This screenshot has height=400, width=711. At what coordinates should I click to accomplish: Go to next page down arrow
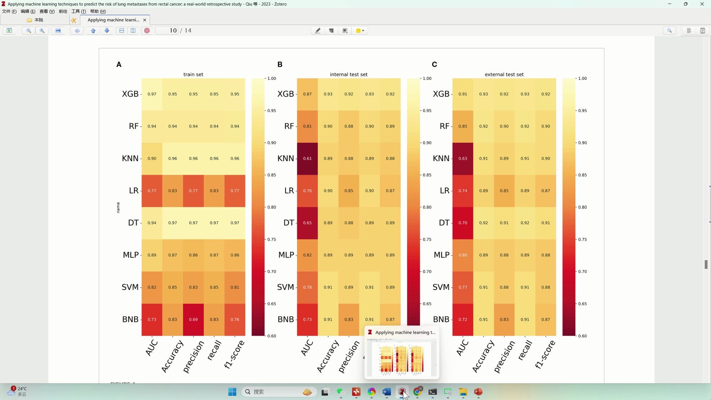[x=107, y=31]
